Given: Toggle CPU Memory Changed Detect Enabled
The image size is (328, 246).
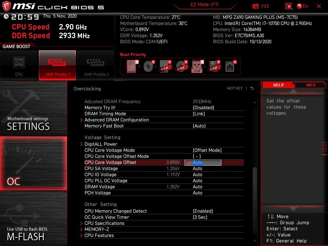Looking at the screenshot, I should pyautogui.click(x=203, y=211).
